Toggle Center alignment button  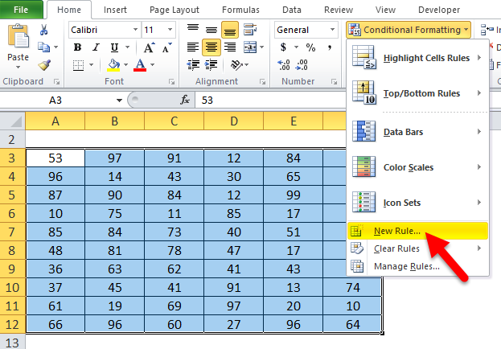click(211, 47)
